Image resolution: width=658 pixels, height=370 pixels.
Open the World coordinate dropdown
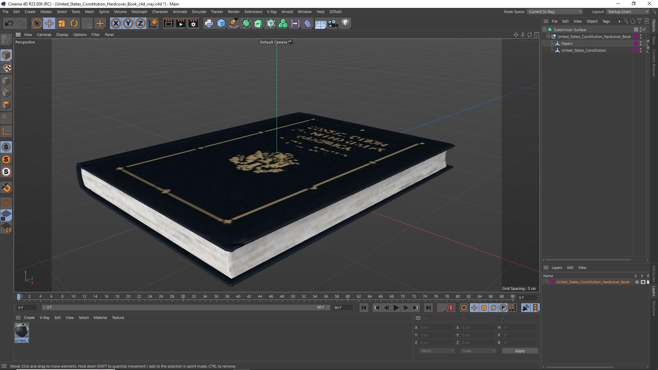[437, 351]
